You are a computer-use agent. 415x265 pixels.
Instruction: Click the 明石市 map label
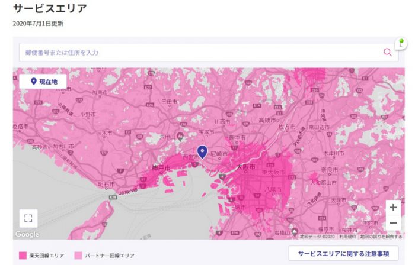point(106,184)
